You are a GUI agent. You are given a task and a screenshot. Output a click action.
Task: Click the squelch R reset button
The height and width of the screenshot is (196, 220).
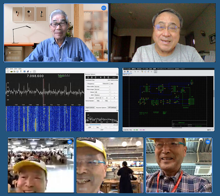point(114,98)
